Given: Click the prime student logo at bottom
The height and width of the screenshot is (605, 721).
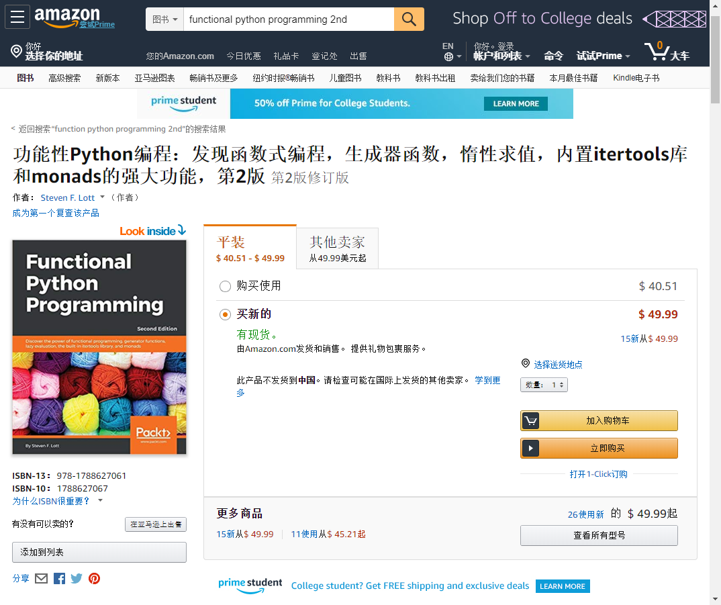Looking at the screenshot, I should [250, 586].
